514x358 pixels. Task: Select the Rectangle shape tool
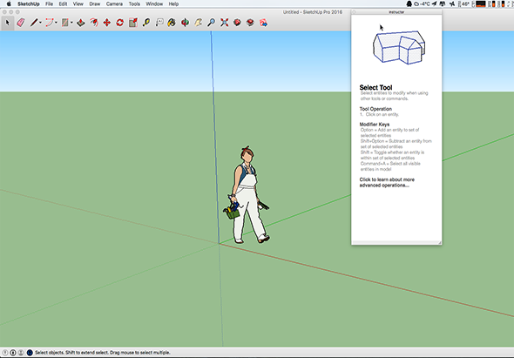[x=65, y=23]
